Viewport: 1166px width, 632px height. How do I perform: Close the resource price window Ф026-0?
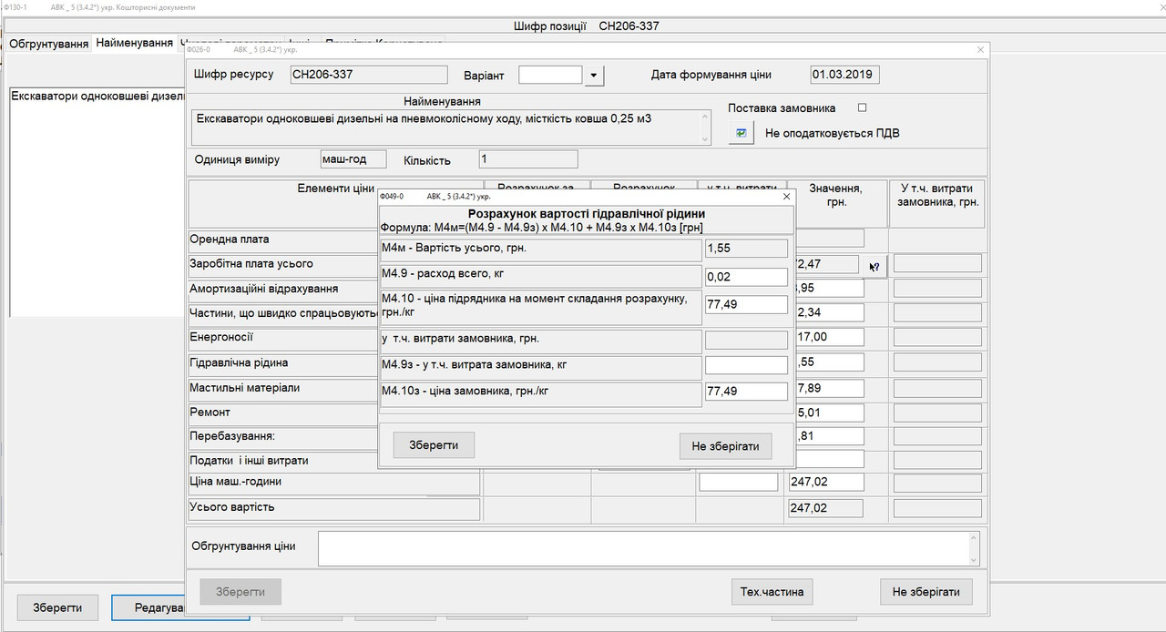point(980,50)
